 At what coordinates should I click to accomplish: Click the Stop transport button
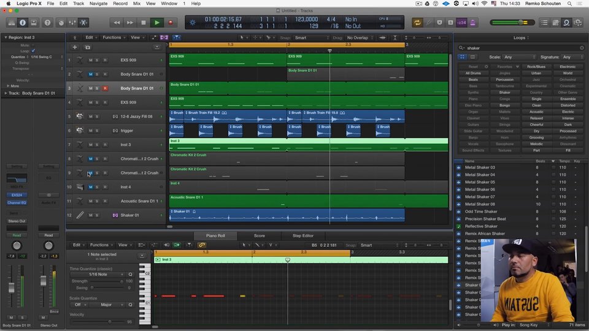point(143,23)
